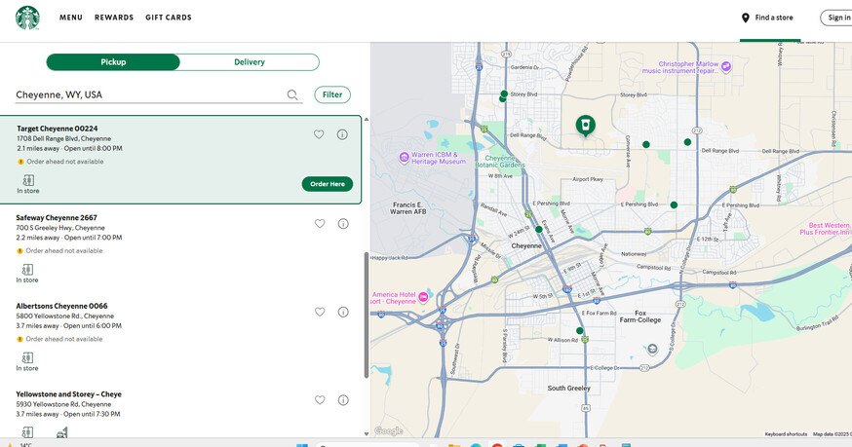Open info for Target Cheyenne 00224
Screen dimensions: 852x447
(x=342, y=135)
